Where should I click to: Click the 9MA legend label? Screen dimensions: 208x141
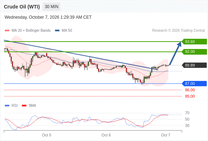tap(32, 106)
